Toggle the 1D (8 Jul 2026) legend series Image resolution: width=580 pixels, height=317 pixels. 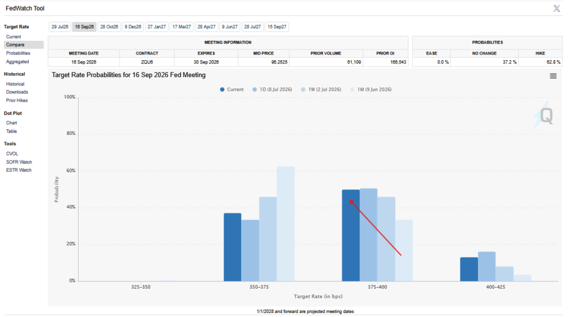[272, 90]
